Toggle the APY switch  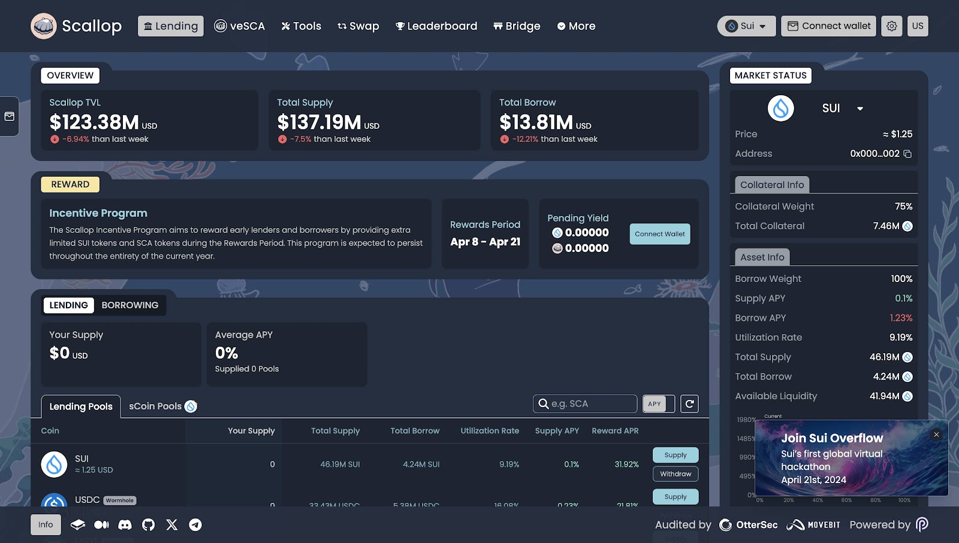pos(659,404)
